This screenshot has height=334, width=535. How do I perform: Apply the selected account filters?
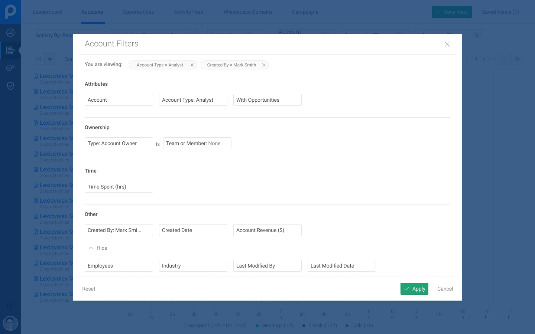414,289
